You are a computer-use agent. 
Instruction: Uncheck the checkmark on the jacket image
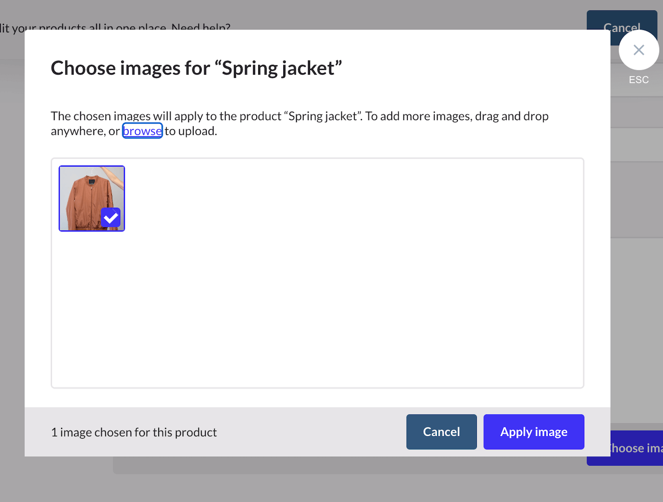tap(110, 218)
